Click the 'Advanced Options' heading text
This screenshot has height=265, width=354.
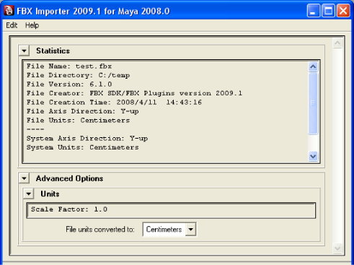[69, 178]
